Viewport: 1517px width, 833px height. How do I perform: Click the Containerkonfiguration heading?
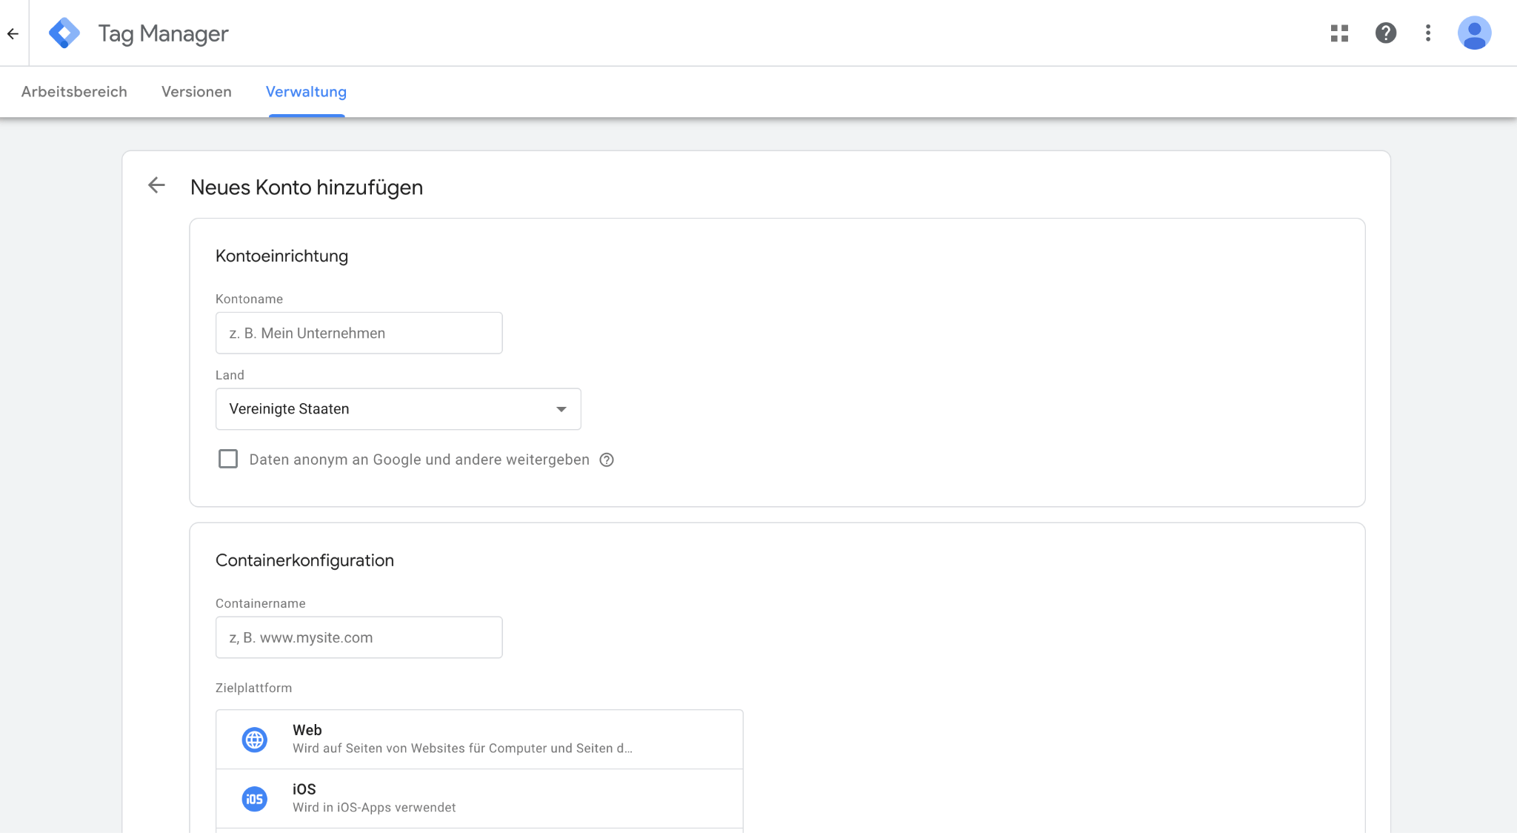pyautogui.click(x=304, y=560)
